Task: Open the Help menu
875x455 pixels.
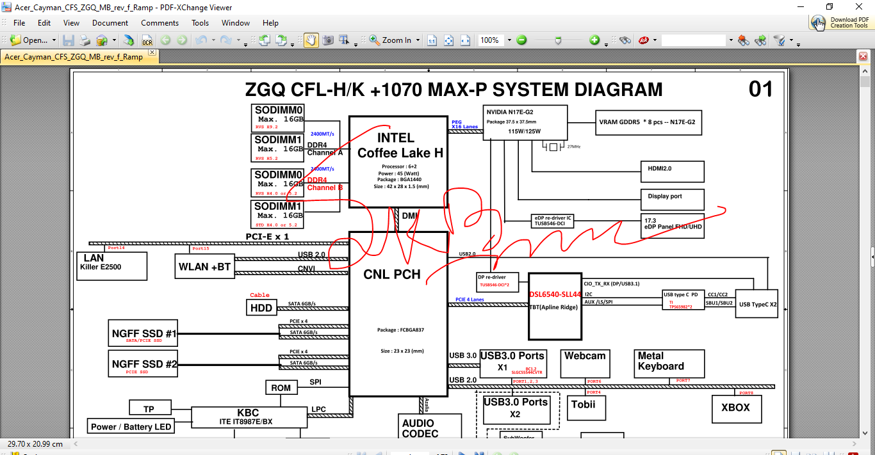Action: point(271,22)
